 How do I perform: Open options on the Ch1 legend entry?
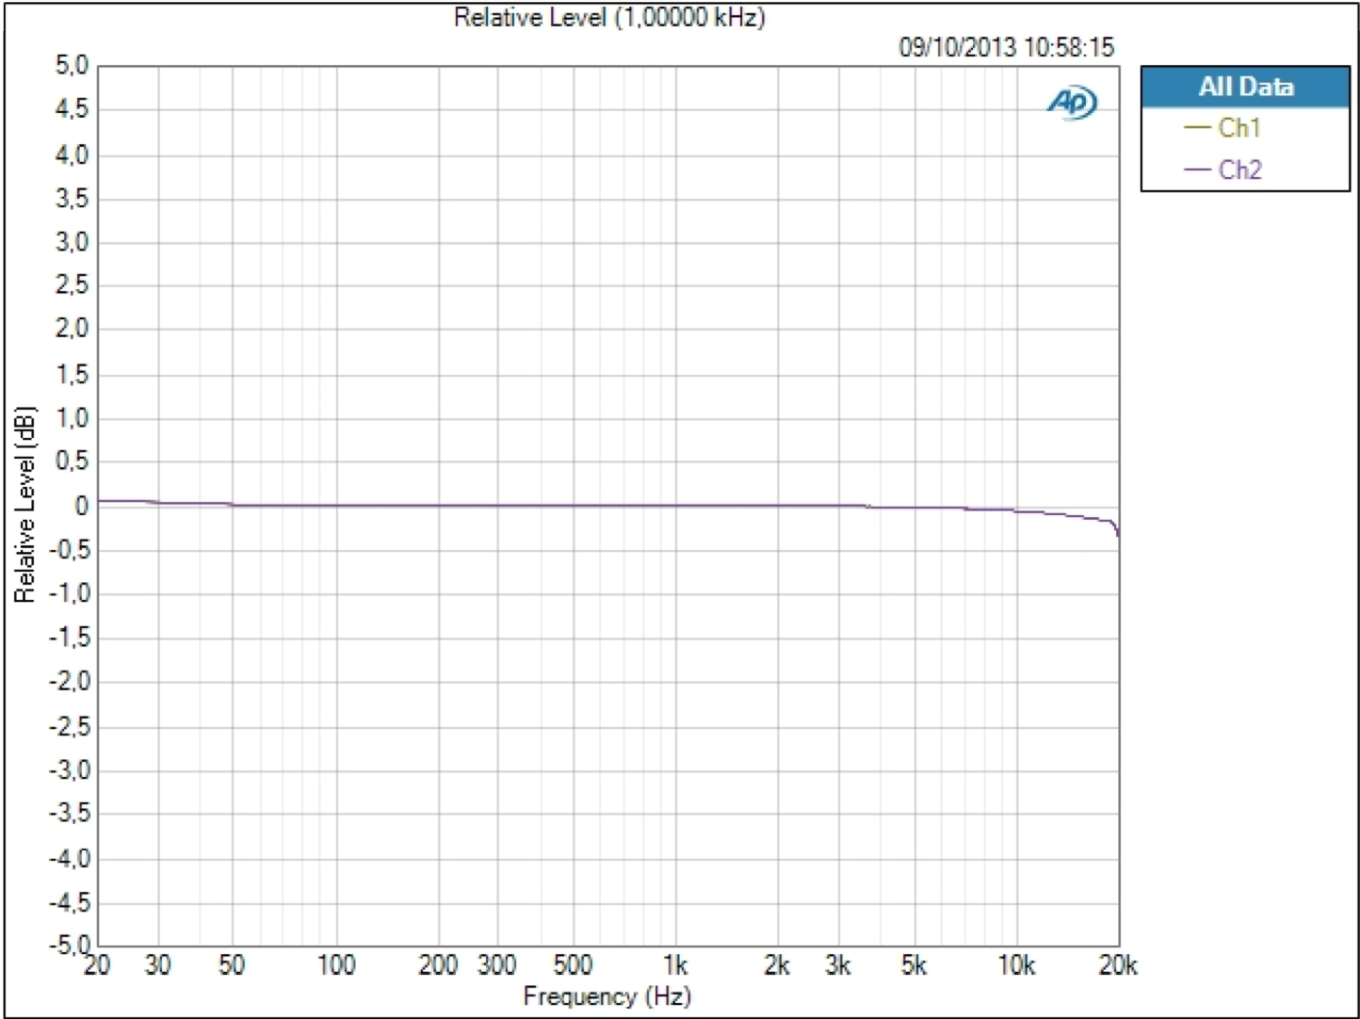(1239, 128)
